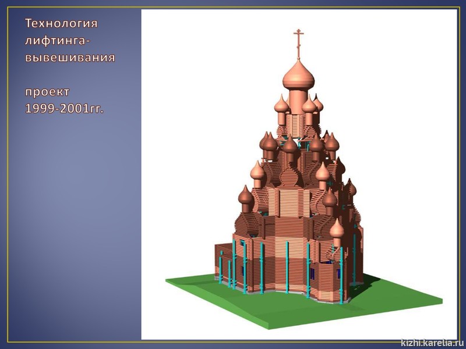Click the kizhi.karelia.ru watermark link
Screen dimensions: 466x349
click(432, 343)
